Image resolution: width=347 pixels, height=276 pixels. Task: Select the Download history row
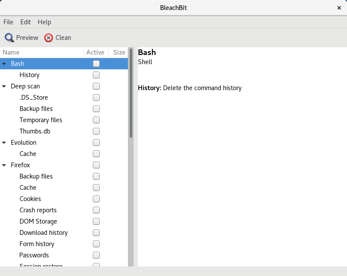click(x=64, y=233)
